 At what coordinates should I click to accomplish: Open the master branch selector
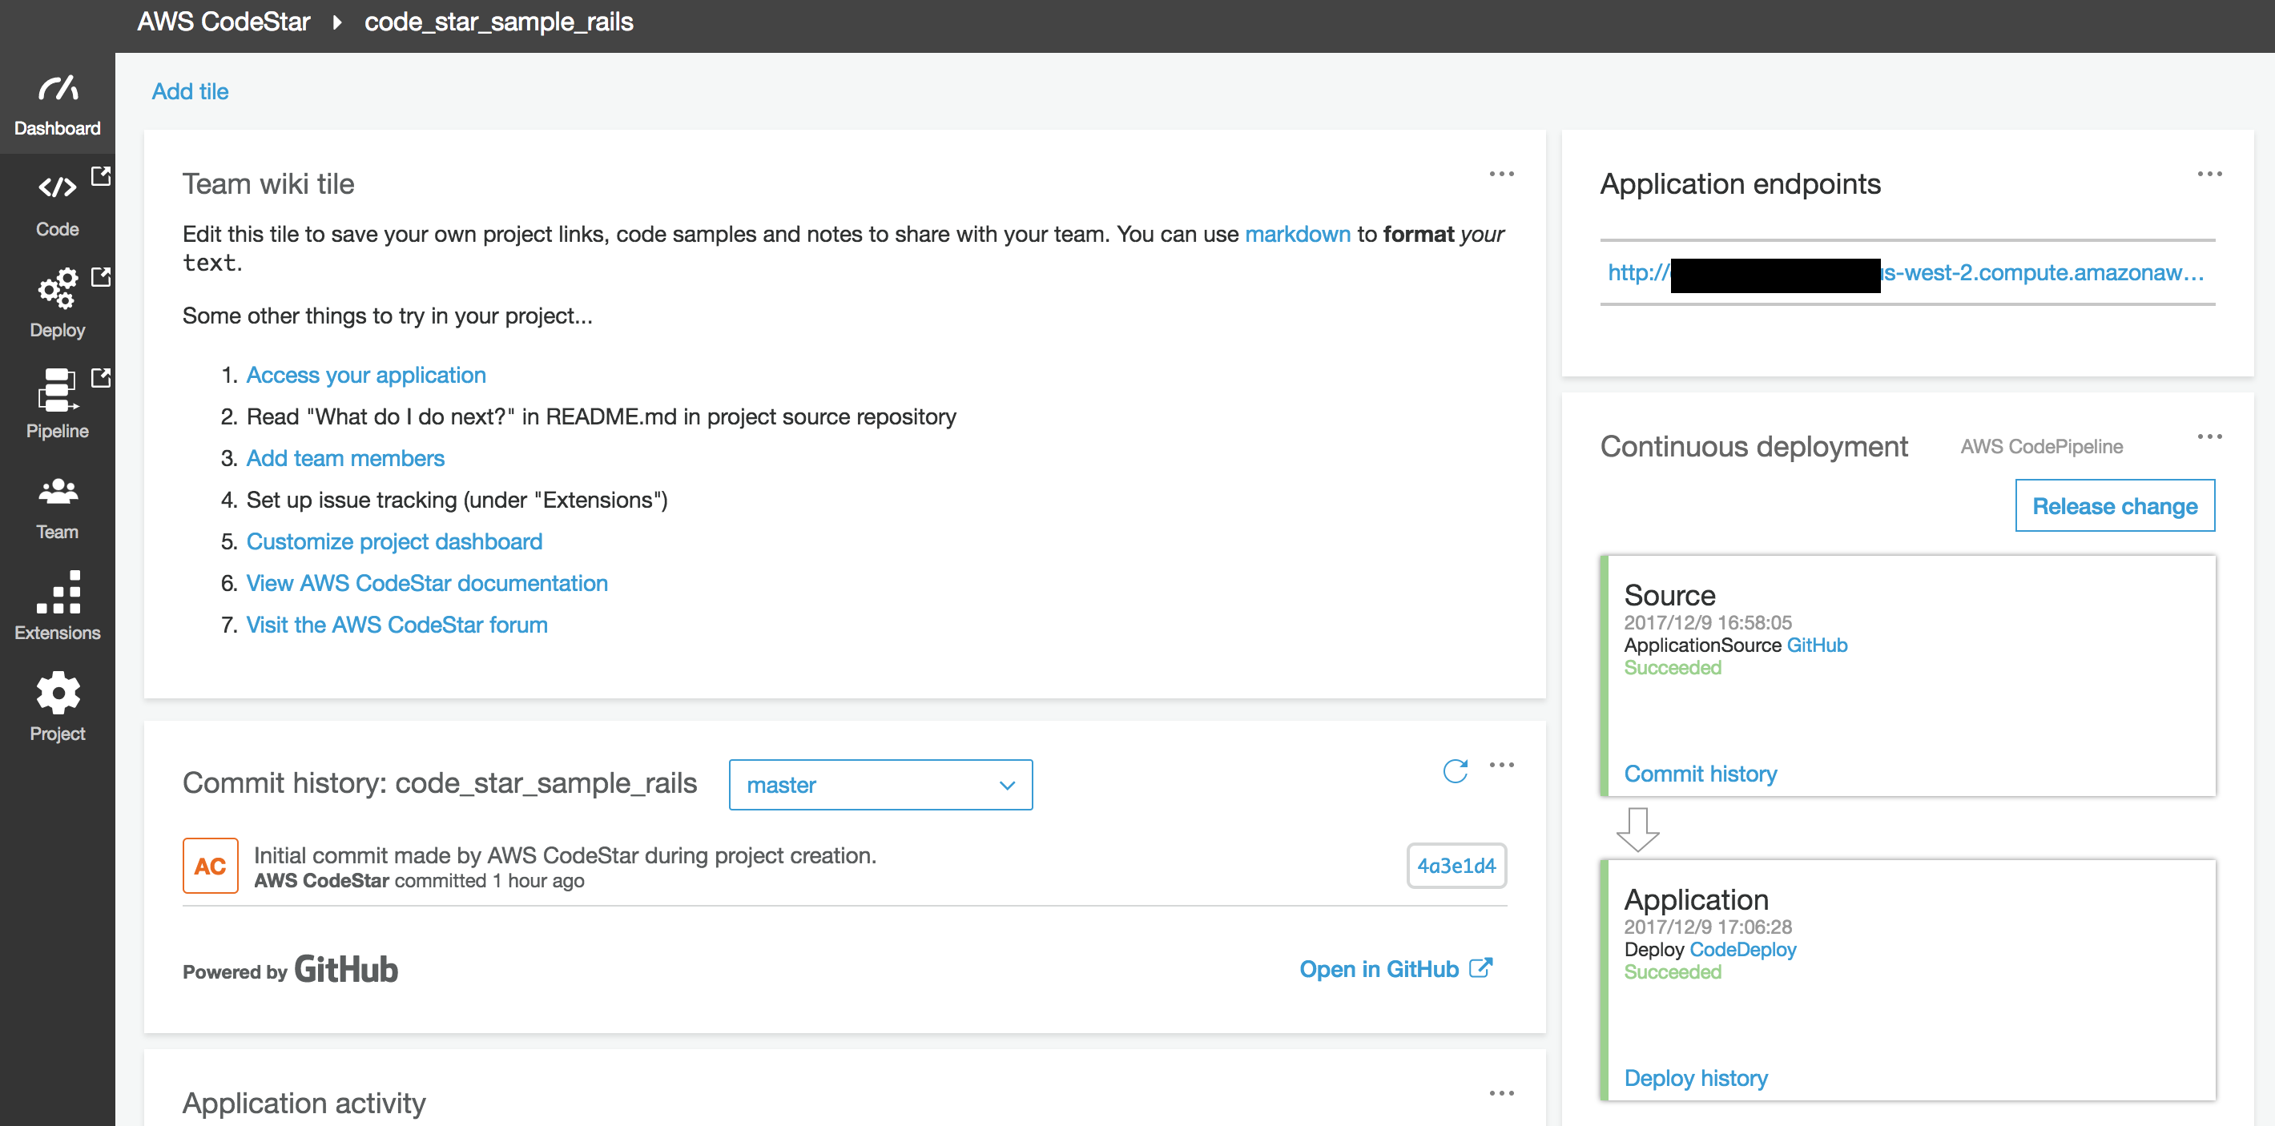coord(880,784)
